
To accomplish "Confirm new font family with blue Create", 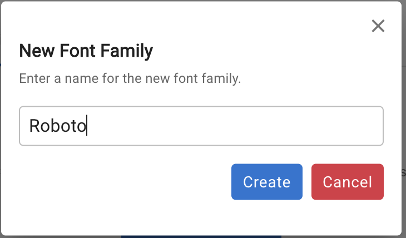I will point(267,182).
